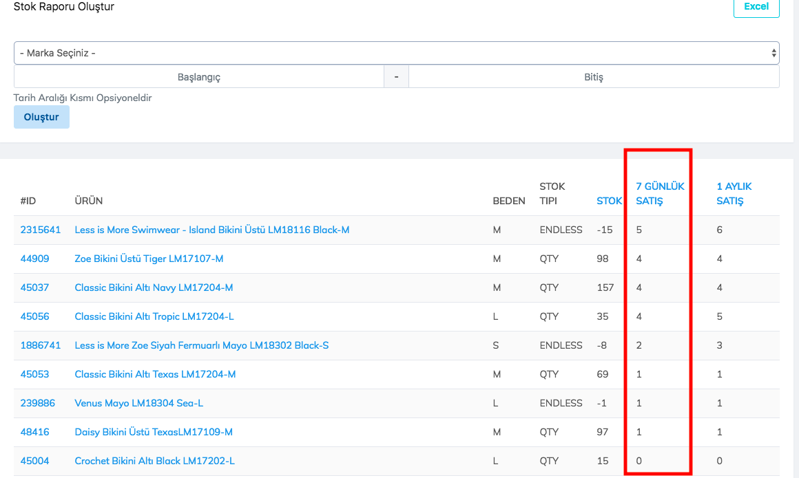Click the Başlangıç start date field
This screenshot has width=799, height=478.
pos(198,77)
